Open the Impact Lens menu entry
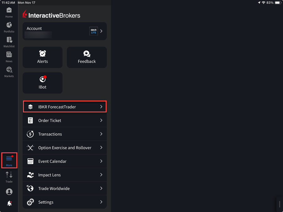 click(64, 175)
